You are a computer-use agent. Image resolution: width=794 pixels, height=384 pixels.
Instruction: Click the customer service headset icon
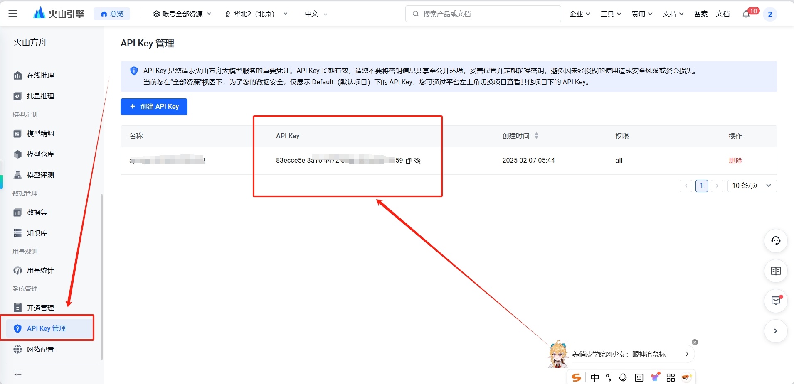tap(776, 241)
